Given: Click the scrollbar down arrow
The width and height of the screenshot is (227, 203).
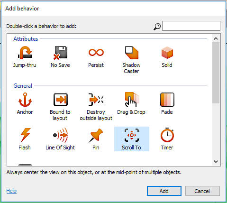Looking at the screenshot, I should coord(216,162).
